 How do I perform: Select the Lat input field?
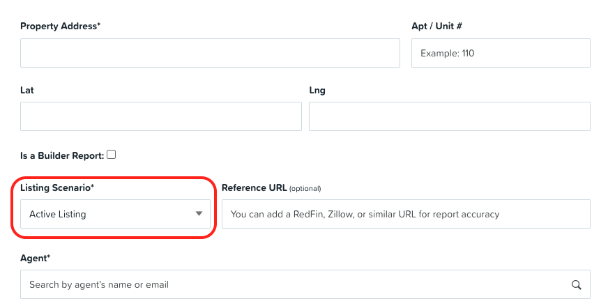pos(161,116)
